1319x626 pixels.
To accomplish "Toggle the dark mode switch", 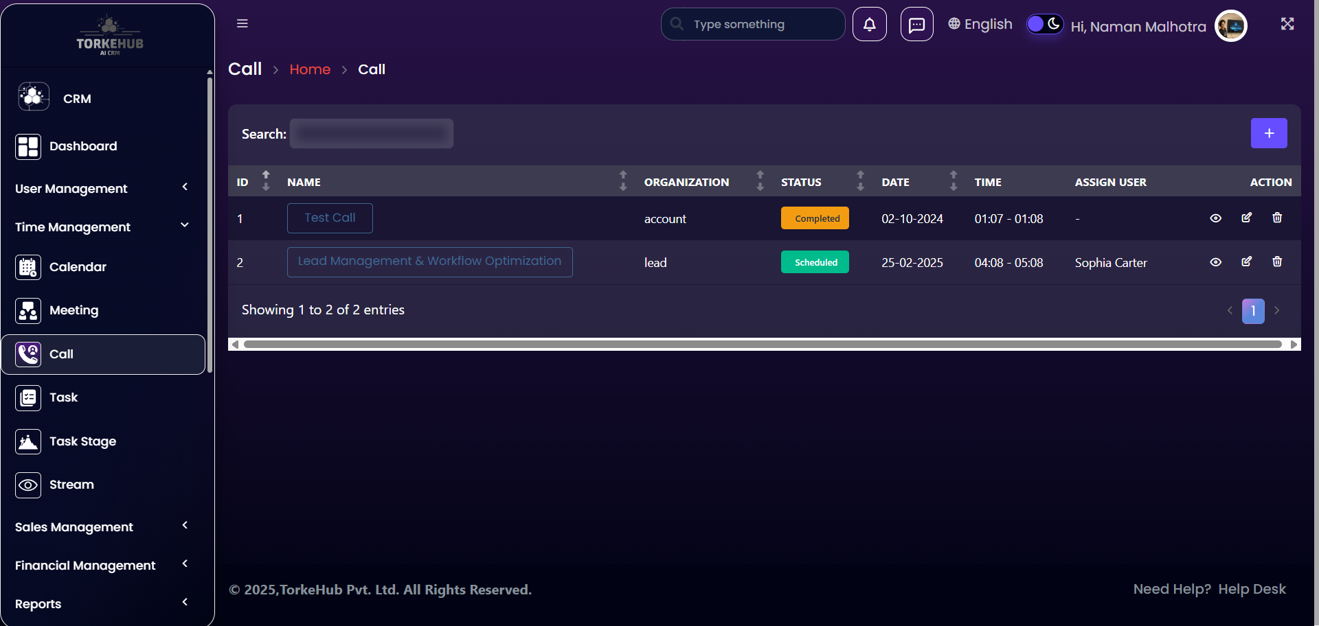I will (1044, 25).
